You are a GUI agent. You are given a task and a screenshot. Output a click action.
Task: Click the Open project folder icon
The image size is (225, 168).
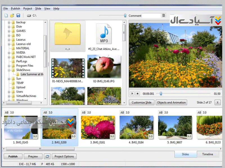[x=12, y=16]
